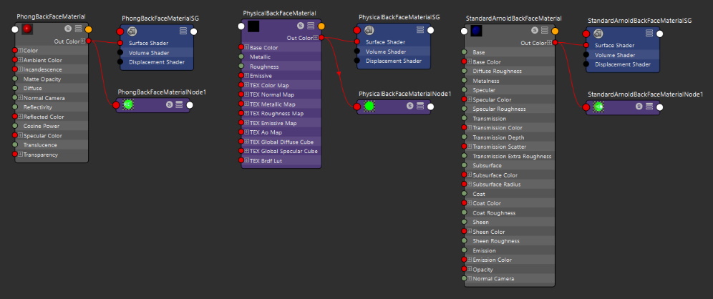Image resolution: width=713 pixels, height=299 pixels.
Task: Expand Out Color on PhongBackFaceMaterial
Action: pyautogui.click(x=83, y=41)
